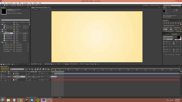The width and height of the screenshot is (182, 102).
Task: Click the Project flowchart view icon
Action: click(x=30, y=24)
